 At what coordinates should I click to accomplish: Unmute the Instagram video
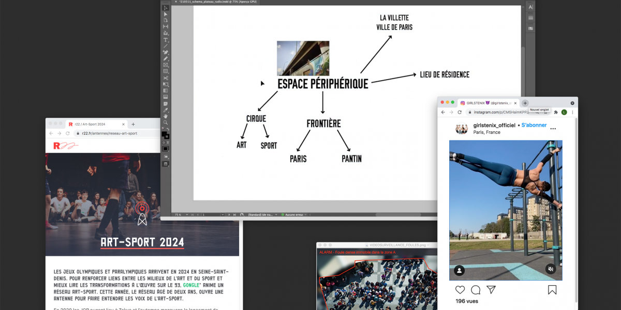(551, 269)
